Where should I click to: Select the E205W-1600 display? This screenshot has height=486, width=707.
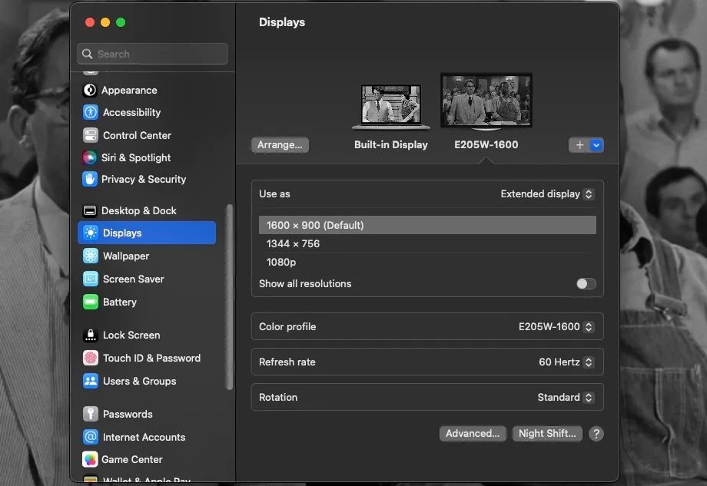[x=486, y=101]
